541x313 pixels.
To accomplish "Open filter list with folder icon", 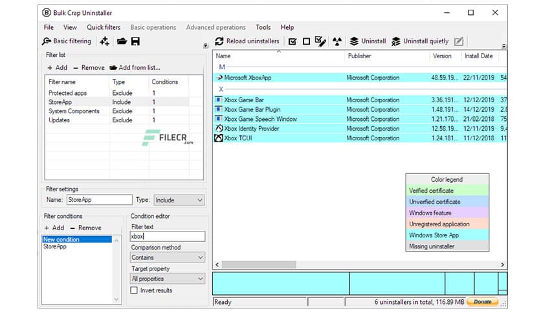I will pos(122,41).
